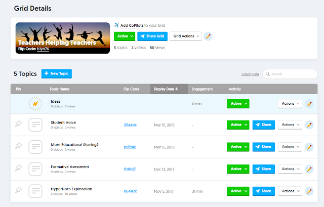
Task: Open the grid Active status dropdown
Action: 125,36
